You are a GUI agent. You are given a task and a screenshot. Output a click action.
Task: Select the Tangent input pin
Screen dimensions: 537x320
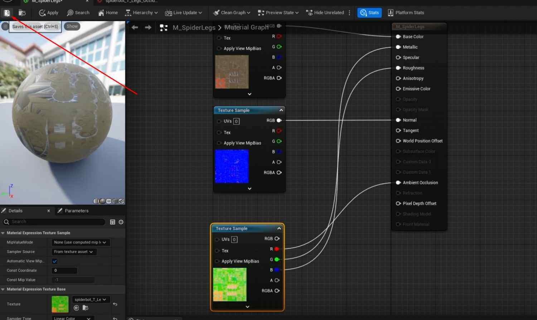pyautogui.click(x=398, y=131)
